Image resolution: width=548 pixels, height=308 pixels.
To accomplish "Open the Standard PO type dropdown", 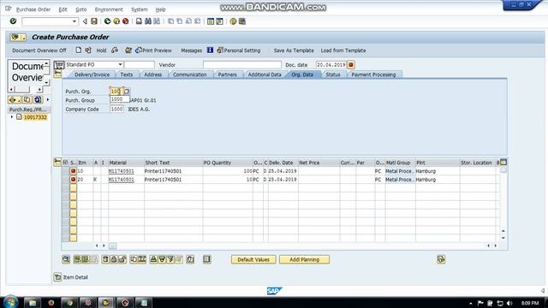I will click(x=120, y=65).
